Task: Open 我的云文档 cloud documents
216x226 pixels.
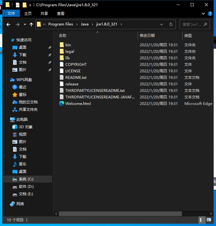Action: pyautogui.click(x=28, y=102)
